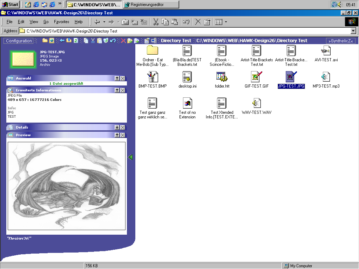Click the computer monitor icon in the purple toolbar
Screen dimensions: 359x269
(154, 41)
